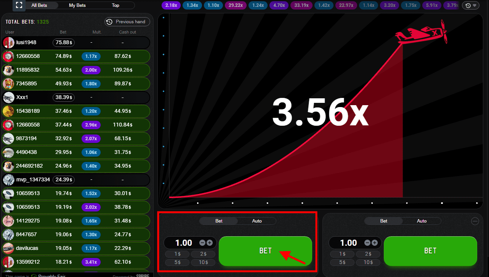Screen dimensions: 489x277
Task: Click avatar of davilucas
Action: [8, 248]
